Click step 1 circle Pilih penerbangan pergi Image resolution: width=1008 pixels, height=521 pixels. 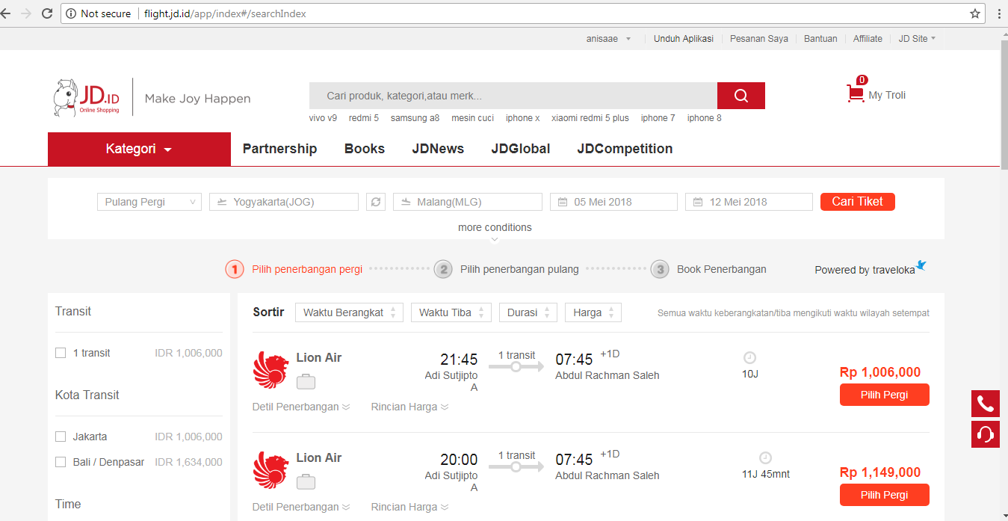click(x=235, y=269)
